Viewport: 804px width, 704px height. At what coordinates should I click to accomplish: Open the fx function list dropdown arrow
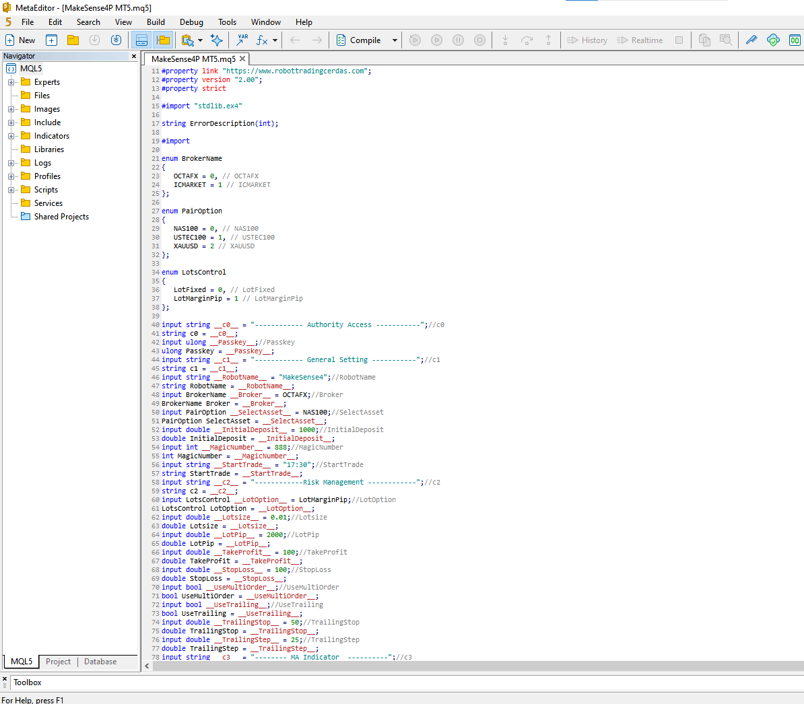click(x=275, y=40)
